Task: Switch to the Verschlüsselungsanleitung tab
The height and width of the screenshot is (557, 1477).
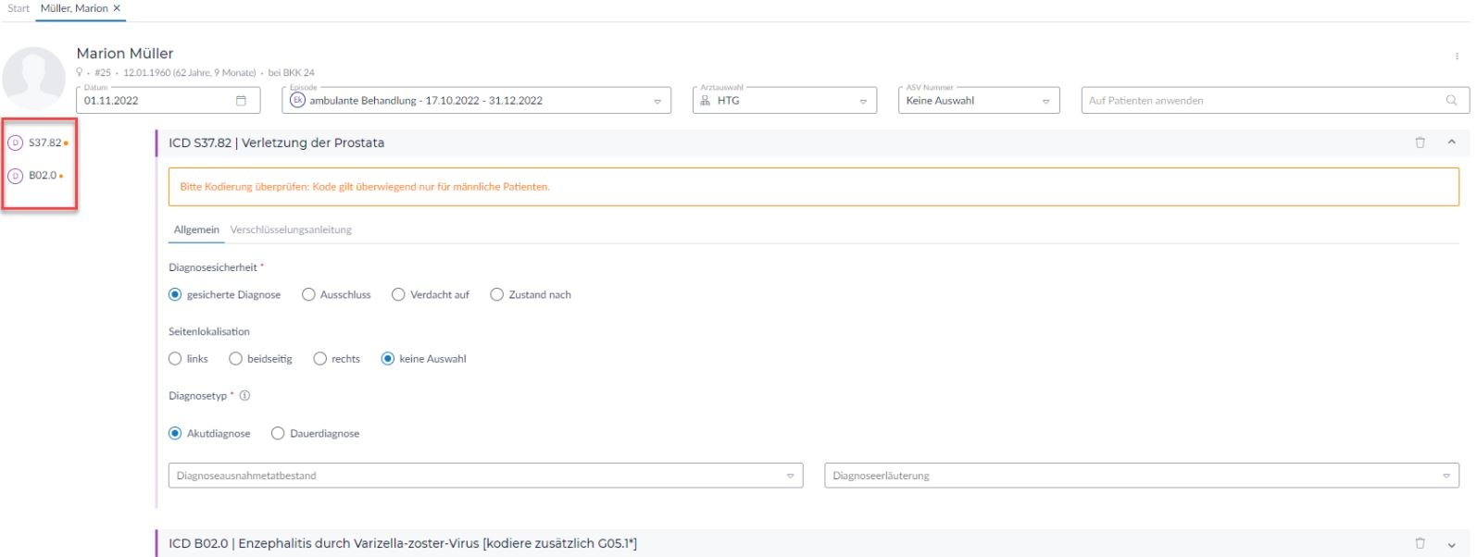Action: 291,229
